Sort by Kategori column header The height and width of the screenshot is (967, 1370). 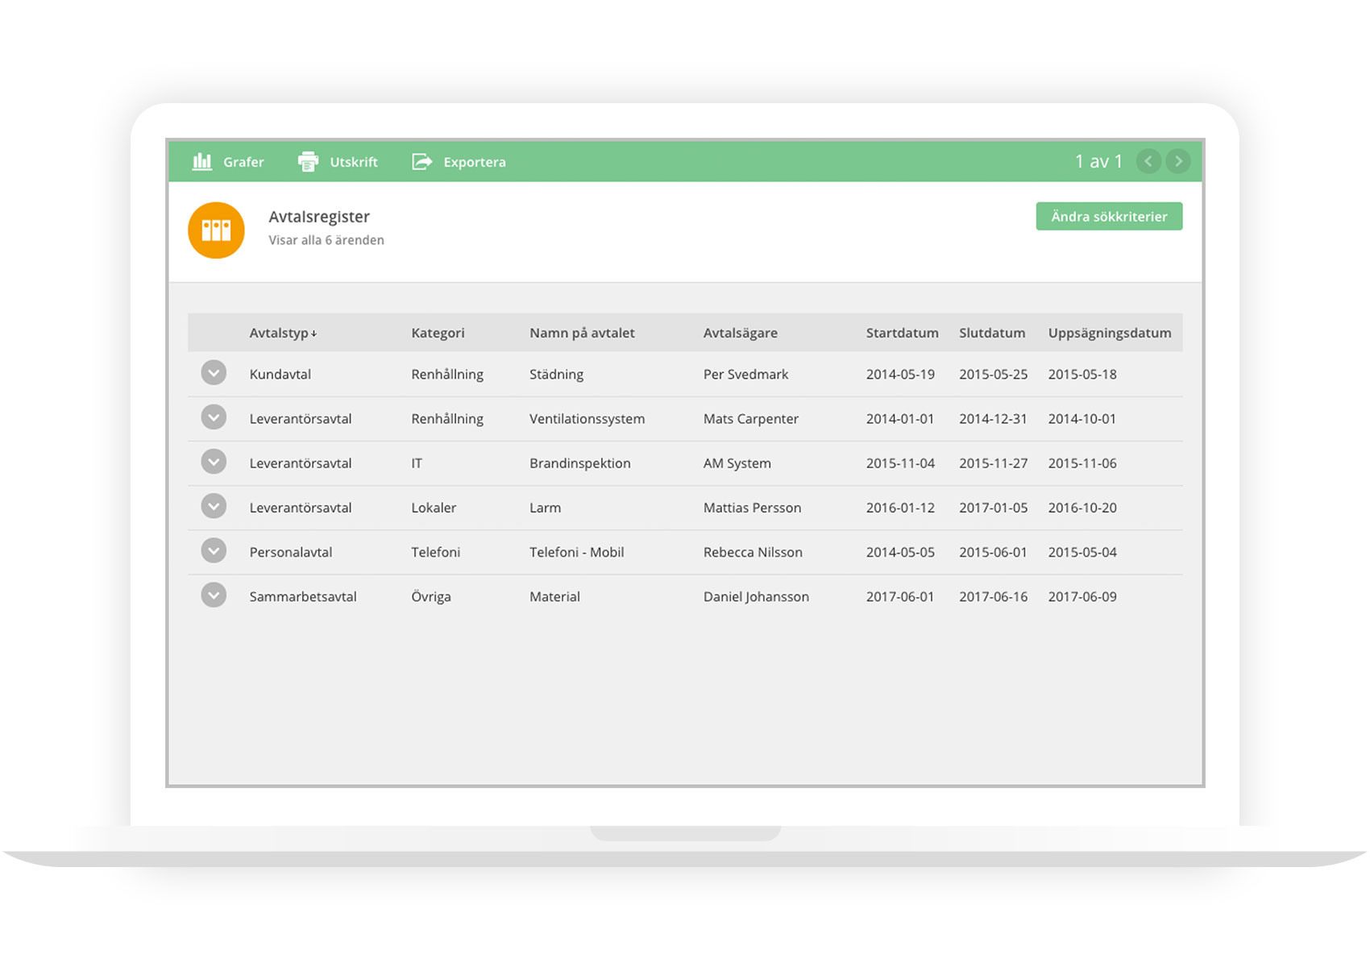(x=438, y=333)
